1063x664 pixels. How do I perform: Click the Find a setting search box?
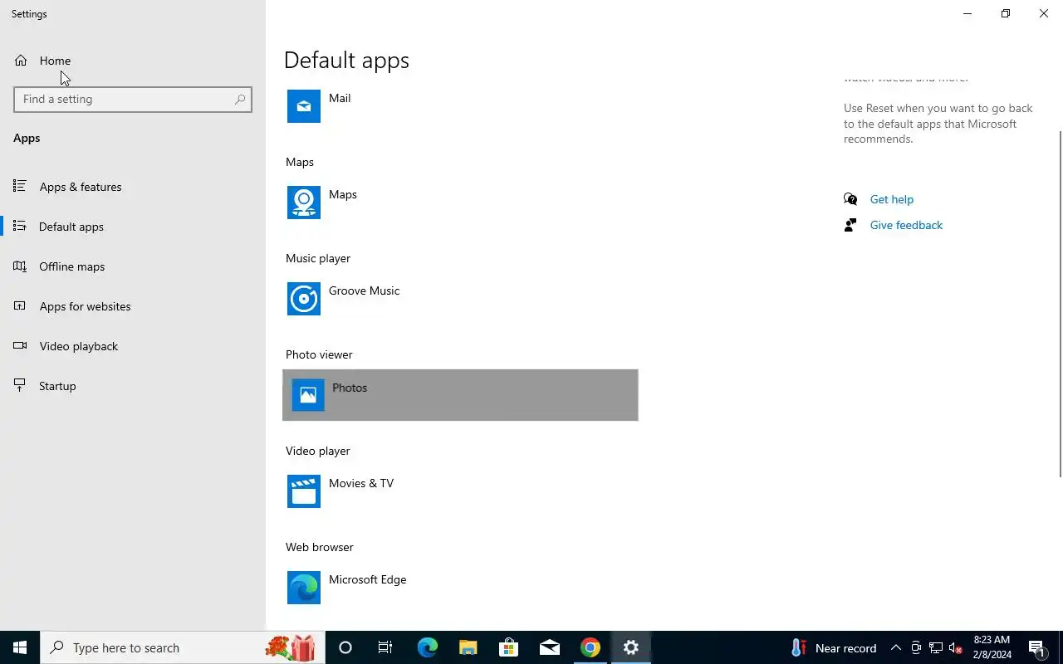(133, 99)
